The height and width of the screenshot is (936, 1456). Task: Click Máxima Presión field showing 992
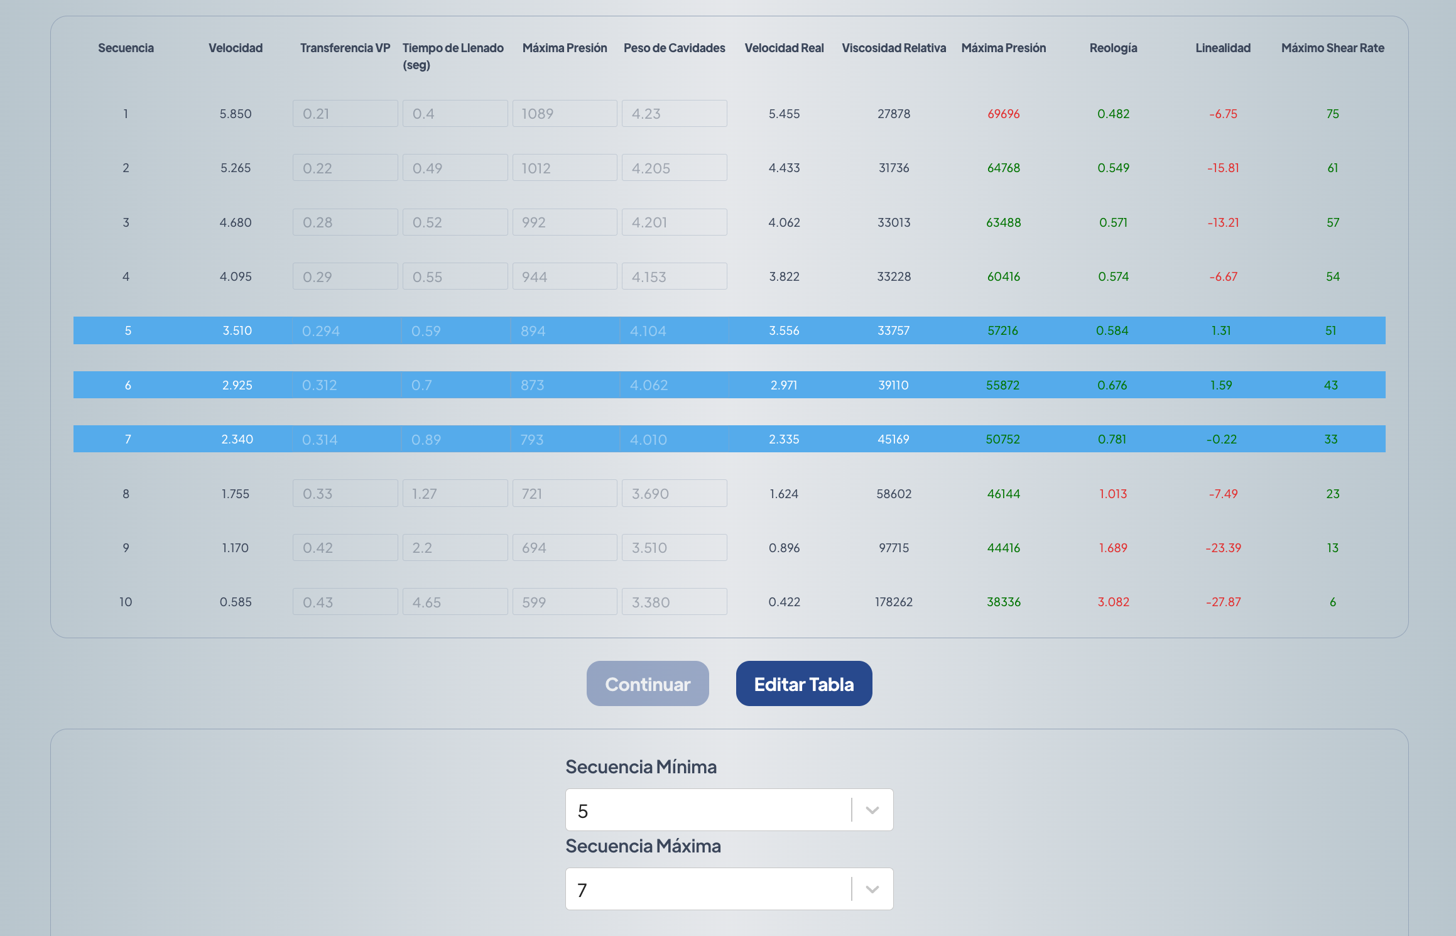point(564,222)
